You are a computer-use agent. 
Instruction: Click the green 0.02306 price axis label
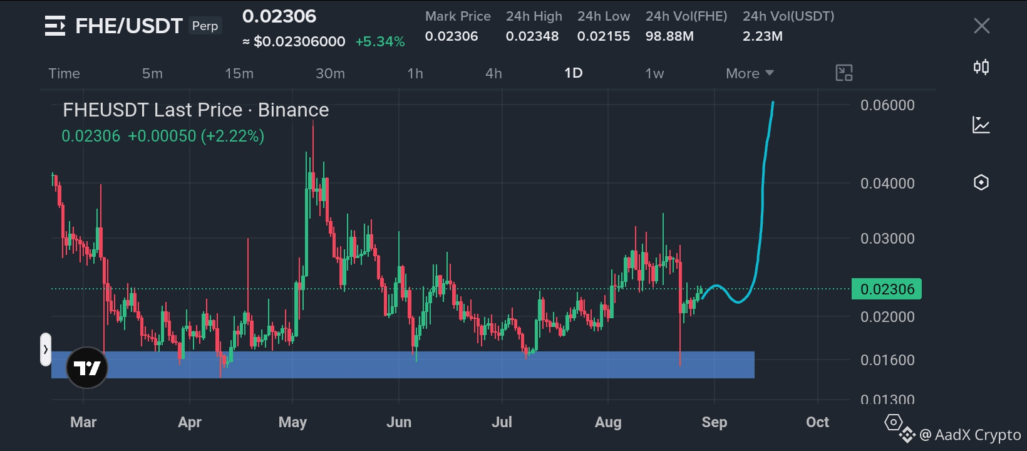click(x=887, y=289)
